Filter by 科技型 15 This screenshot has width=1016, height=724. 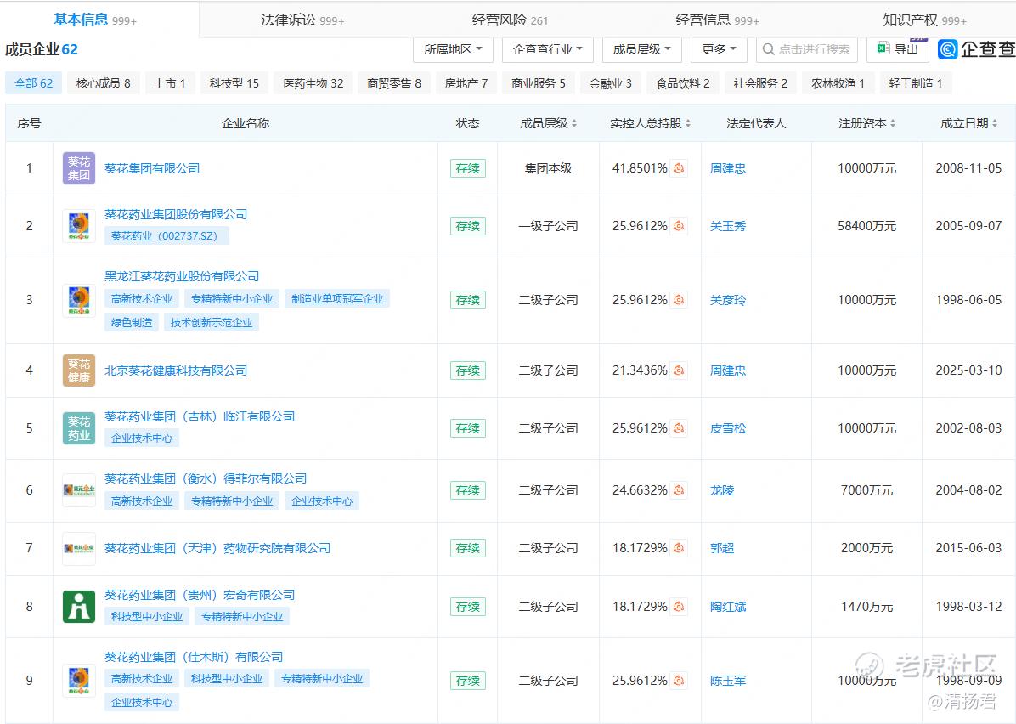click(x=234, y=83)
